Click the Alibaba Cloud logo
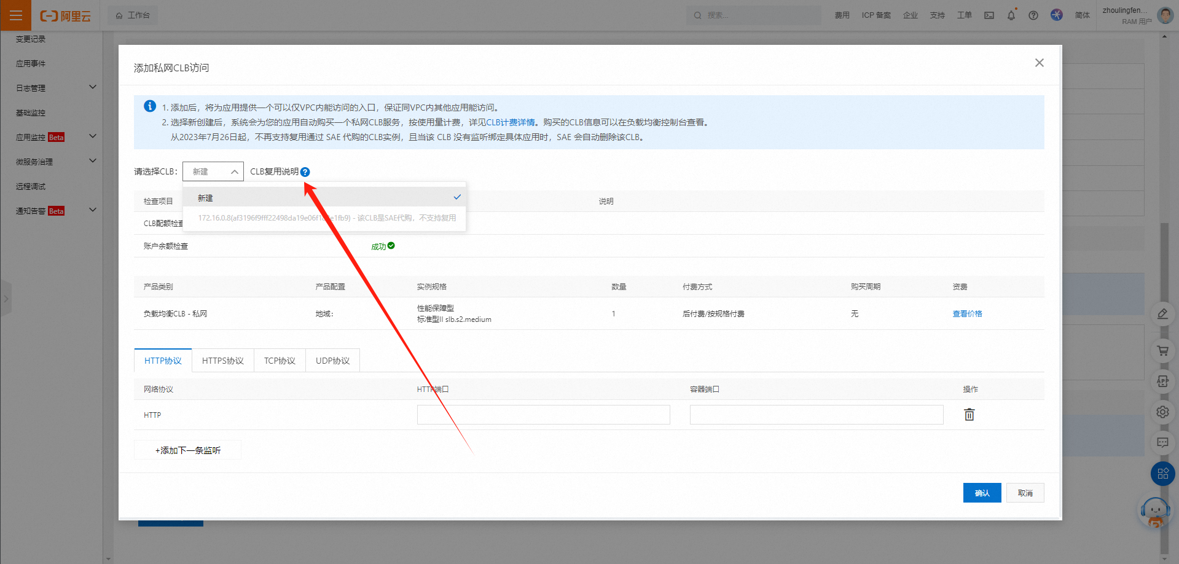This screenshot has height=564, width=1179. click(x=66, y=16)
